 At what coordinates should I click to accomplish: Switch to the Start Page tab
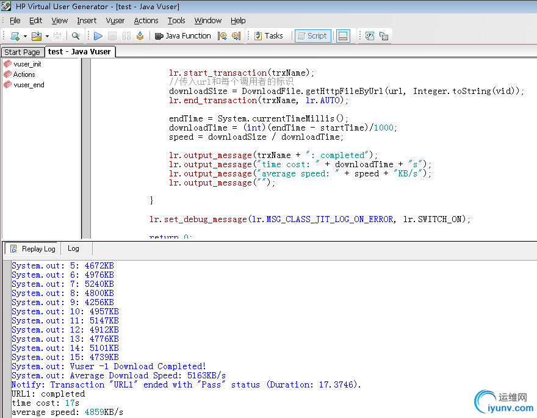pos(22,52)
